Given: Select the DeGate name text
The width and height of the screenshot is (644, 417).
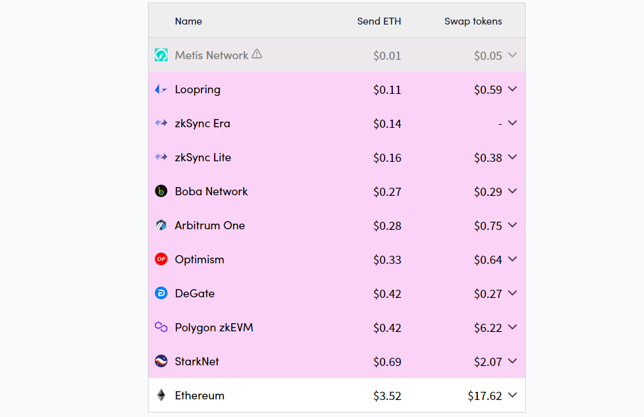Looking at the screenshot, I should coord(195,294).
